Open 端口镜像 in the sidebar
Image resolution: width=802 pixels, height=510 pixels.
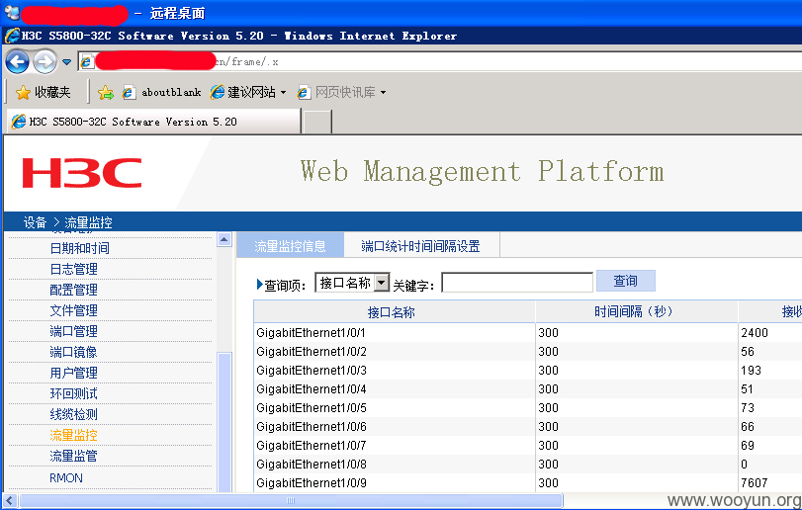click(73, 352)
